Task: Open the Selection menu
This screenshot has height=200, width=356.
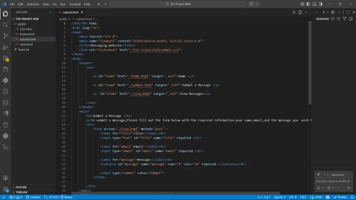Action: (x=33, y=4)
